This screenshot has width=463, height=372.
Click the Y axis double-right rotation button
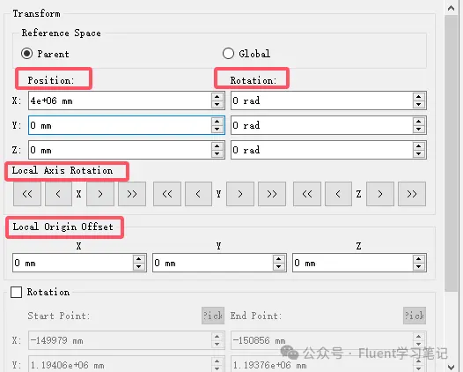[272, 194]
